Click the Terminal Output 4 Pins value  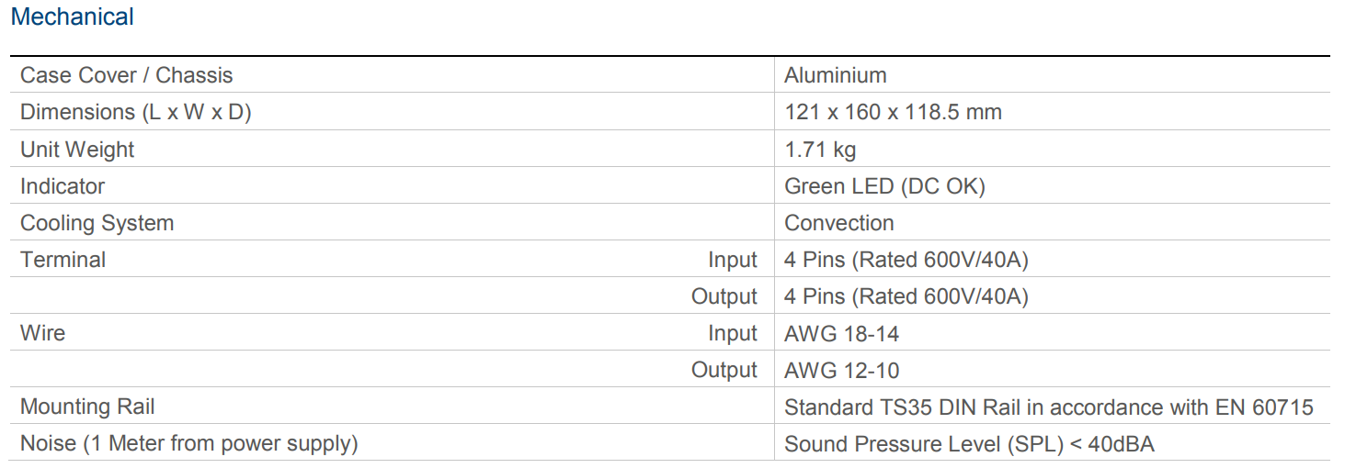pyautogui.click(x=906, y=296)
